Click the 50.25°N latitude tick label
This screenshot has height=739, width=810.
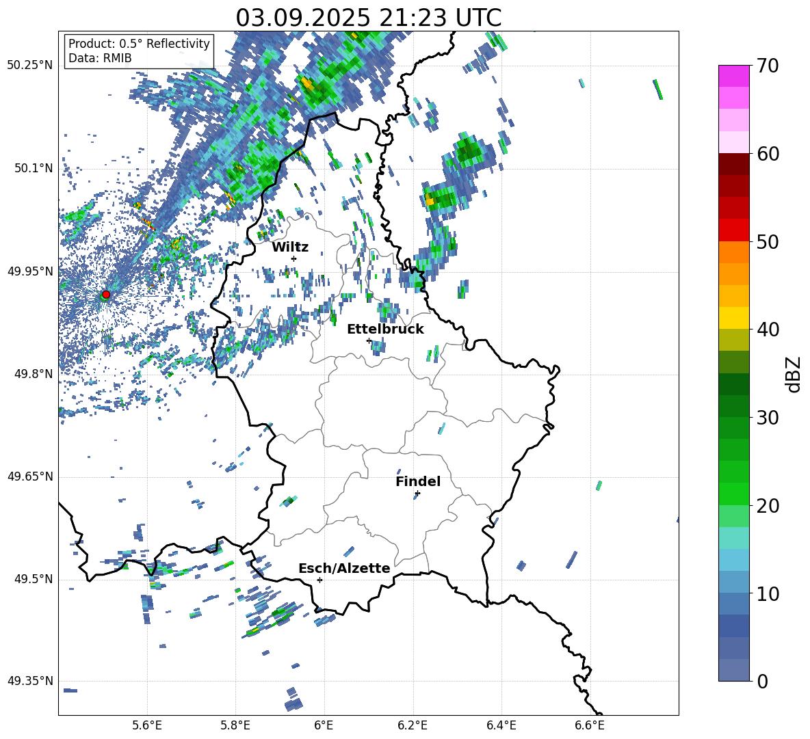(x=30, y=66)
